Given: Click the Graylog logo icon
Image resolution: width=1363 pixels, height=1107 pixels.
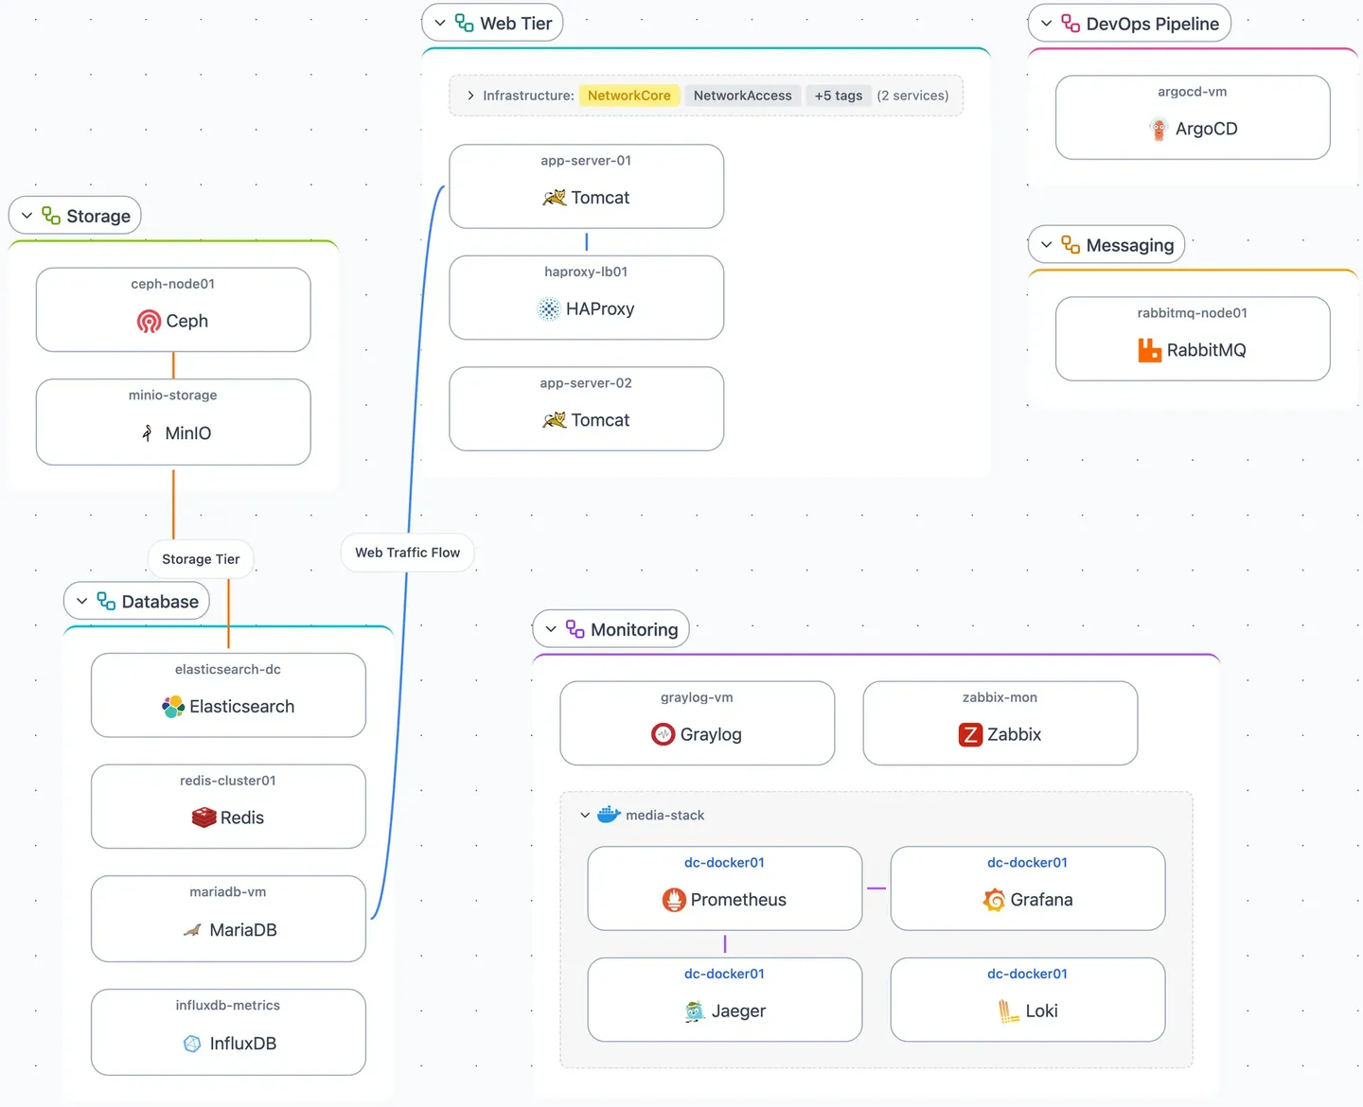Looking at the screenshot, I should 663,734.
